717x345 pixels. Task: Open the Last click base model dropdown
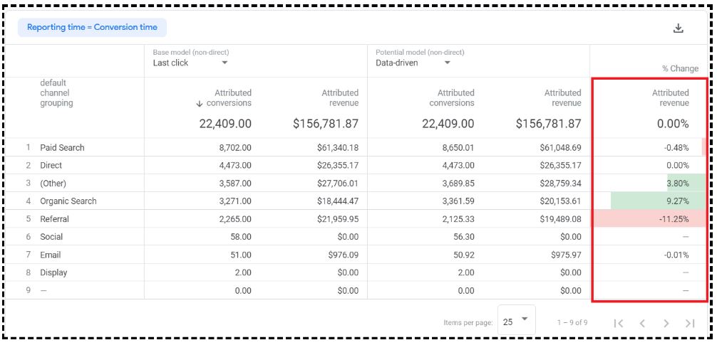pos(225,63)
